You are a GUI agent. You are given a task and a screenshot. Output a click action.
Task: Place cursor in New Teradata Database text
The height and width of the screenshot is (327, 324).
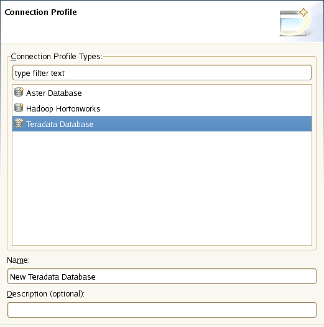pyautogui.click(x=53, y=277)
